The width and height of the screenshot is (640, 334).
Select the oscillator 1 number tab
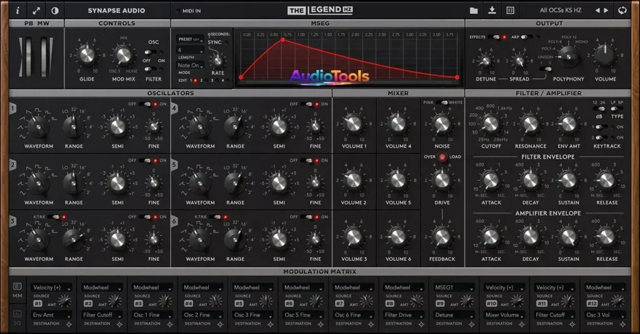13,109
